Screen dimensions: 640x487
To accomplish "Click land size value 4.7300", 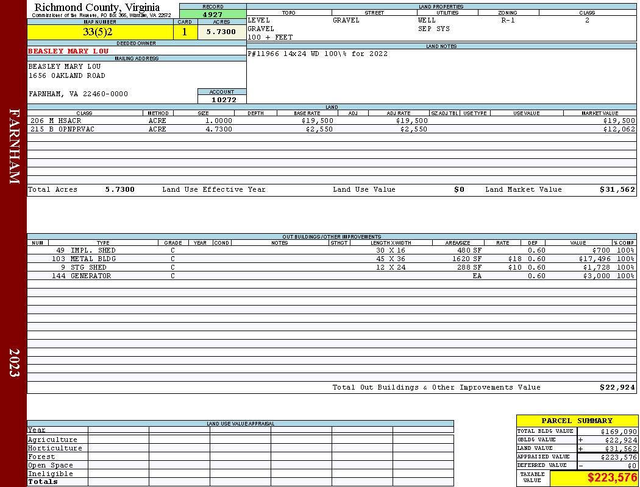I will [218, 129].
